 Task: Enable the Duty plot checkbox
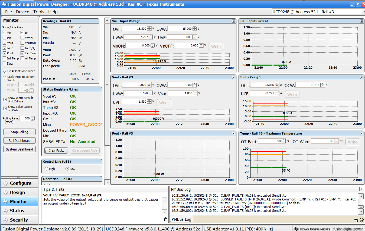coord(4,63)
